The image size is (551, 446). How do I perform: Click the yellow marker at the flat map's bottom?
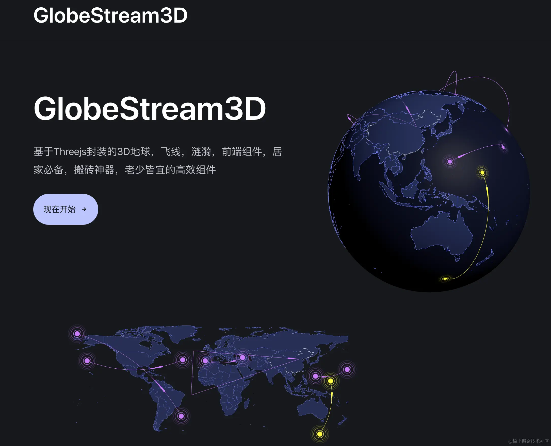(x=320, y=434)
